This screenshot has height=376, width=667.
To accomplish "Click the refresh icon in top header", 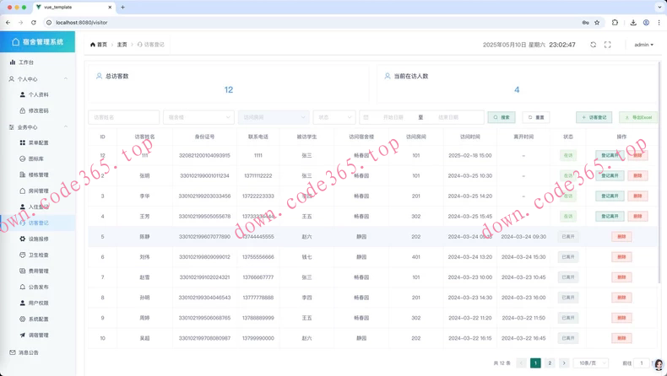I will tap(593, 45).
